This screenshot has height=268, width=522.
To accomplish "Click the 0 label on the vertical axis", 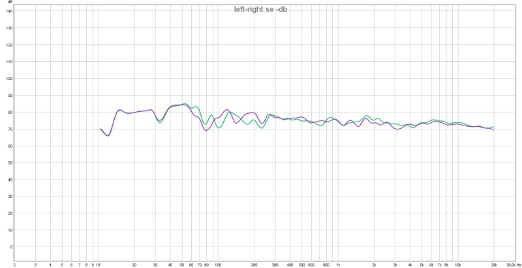I will (x=10, y=247).
